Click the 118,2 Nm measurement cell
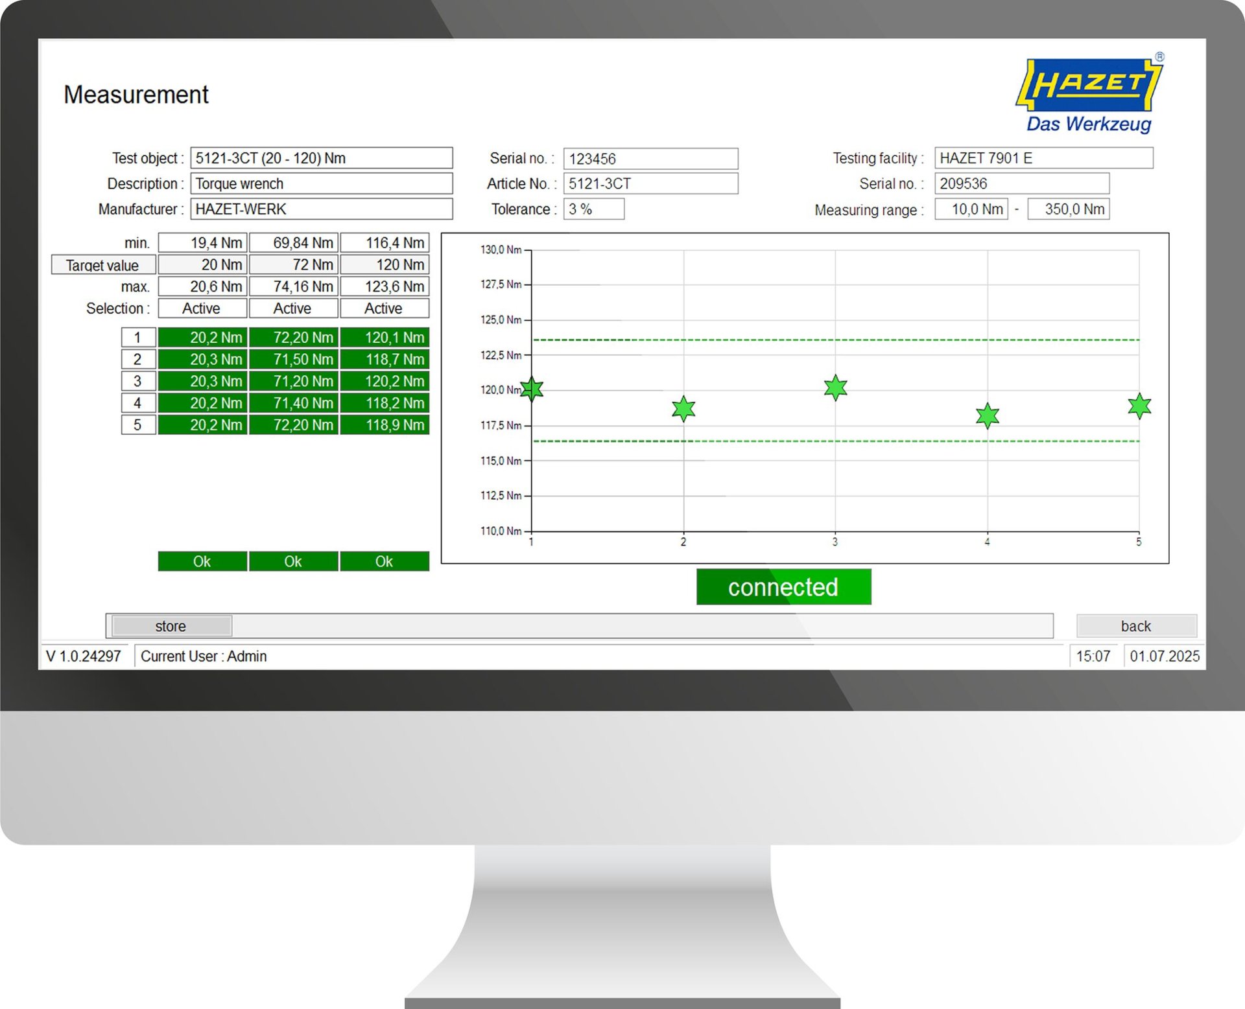1245x1009 pixels. [x=385, y=403]
